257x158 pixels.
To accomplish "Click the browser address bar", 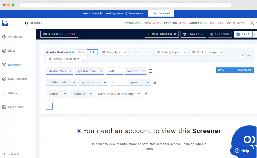I will pyautogui.click(x=125, y=5).
